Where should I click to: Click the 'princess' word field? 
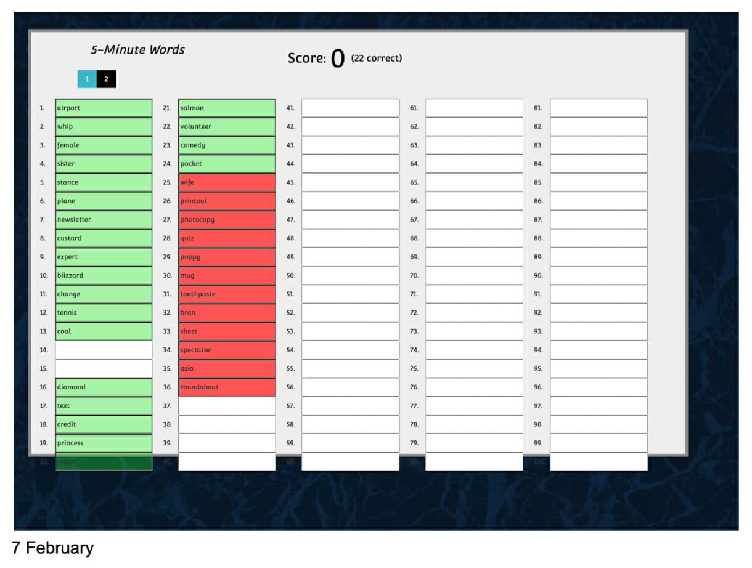point(104,443)
